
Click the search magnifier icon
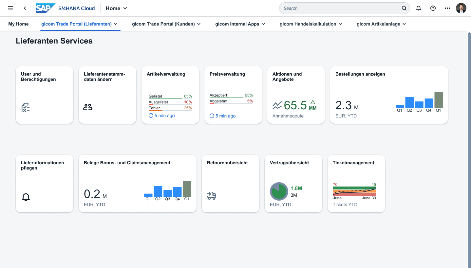(404, 8)
